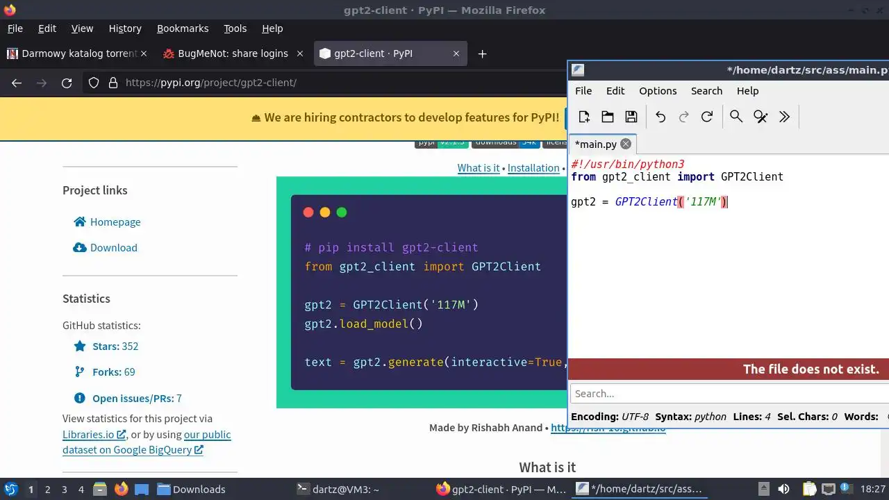
Task: Open the editor's Edit menu
Action: pos(615,91)
